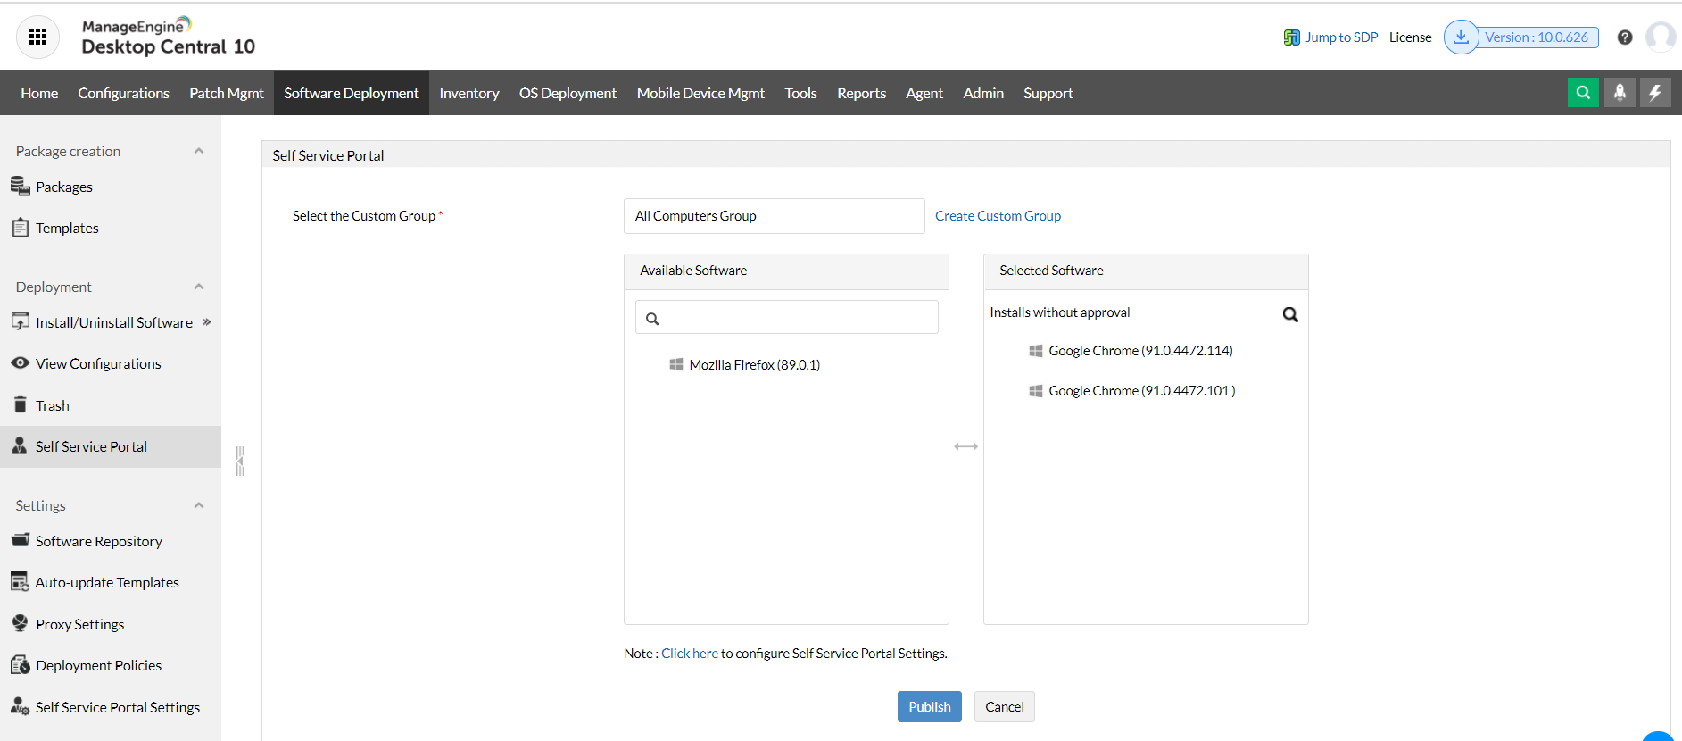Collapse the Package creation section
Viewport: 1682px width, 741px height.
point(199,151)
